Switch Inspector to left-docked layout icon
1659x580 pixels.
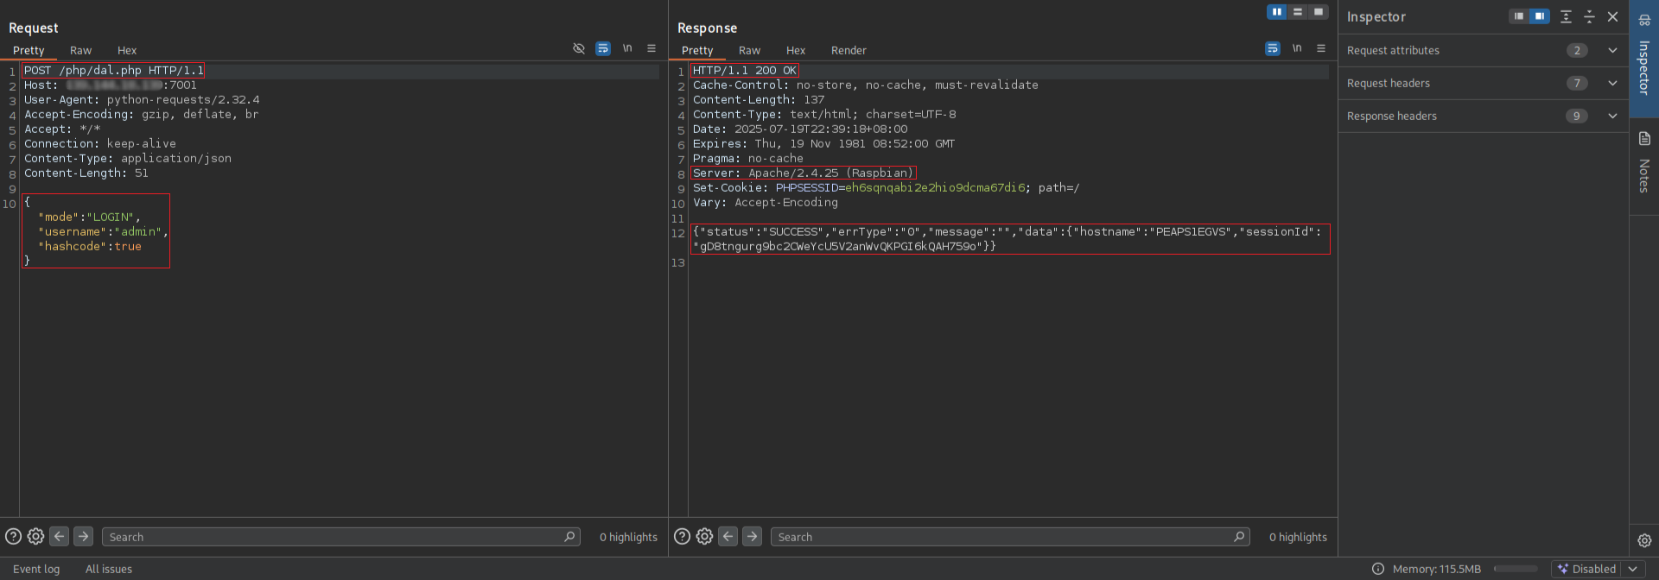point(1519,16)
